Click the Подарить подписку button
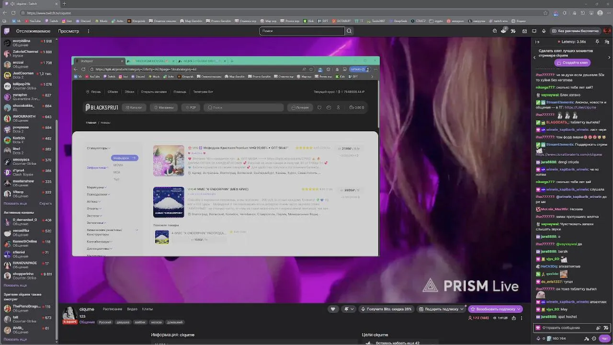The height and width of the screenshot is (345, 613). click(439, 309)
